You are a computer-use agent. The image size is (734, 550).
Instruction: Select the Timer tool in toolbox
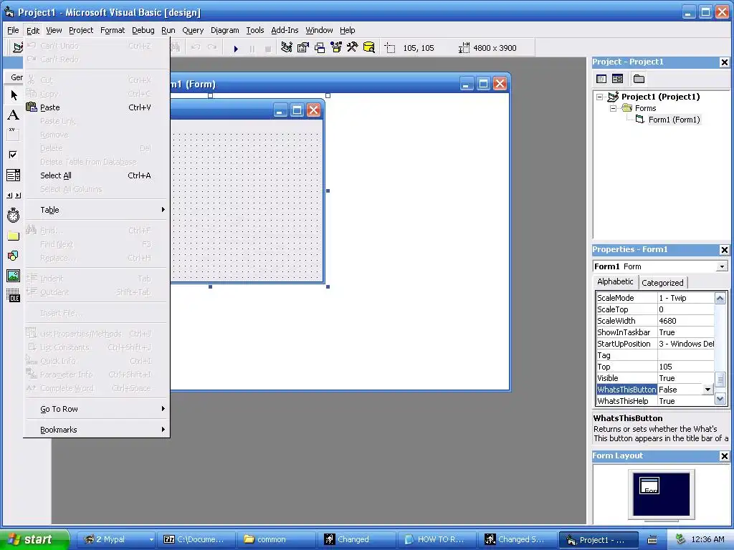click(x=14, y=215)
